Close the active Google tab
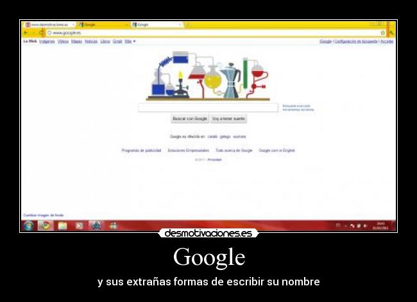Image resolution: width=417 pixels, height=302 pixels. click(x=180, y=25)
